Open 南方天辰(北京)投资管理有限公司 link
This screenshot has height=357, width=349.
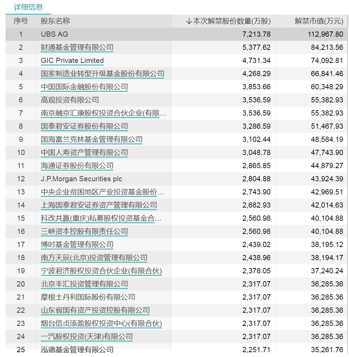coord(94,258)
